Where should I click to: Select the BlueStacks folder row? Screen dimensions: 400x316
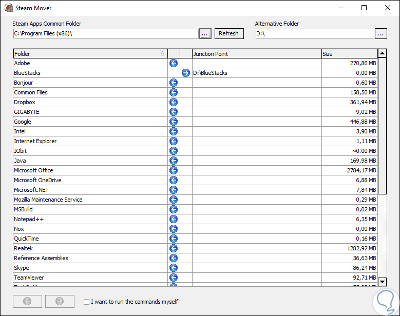pos(196,73)
